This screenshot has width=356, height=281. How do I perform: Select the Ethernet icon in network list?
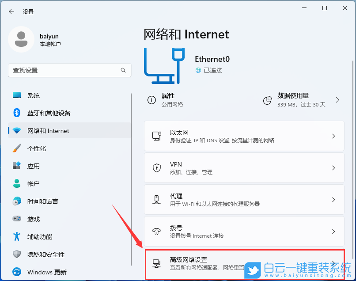(x=157, y=136)
